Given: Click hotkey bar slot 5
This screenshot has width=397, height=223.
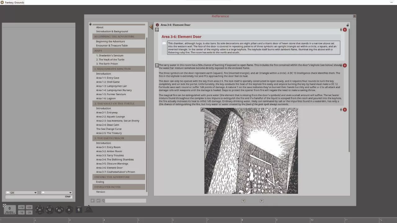Looking at the screenshot, I should click(155, 220).
